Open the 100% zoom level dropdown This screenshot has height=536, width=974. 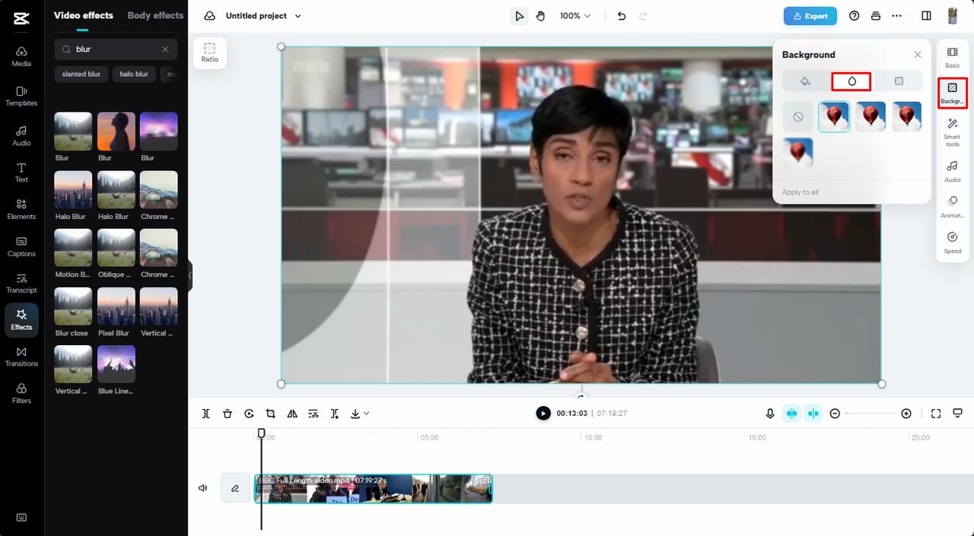575,16
